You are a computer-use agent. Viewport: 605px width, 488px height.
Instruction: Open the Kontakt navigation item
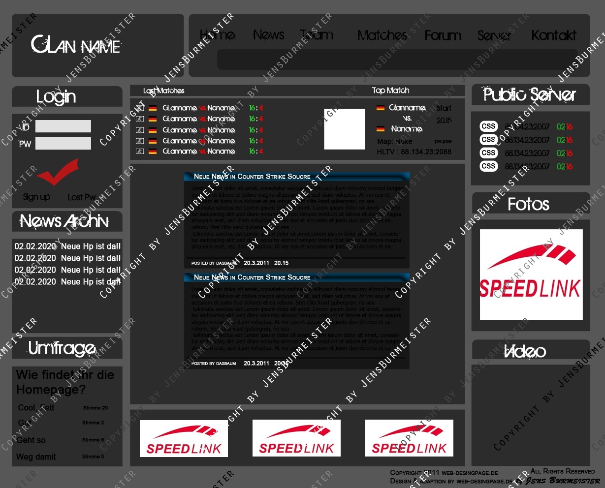[553, 35]
